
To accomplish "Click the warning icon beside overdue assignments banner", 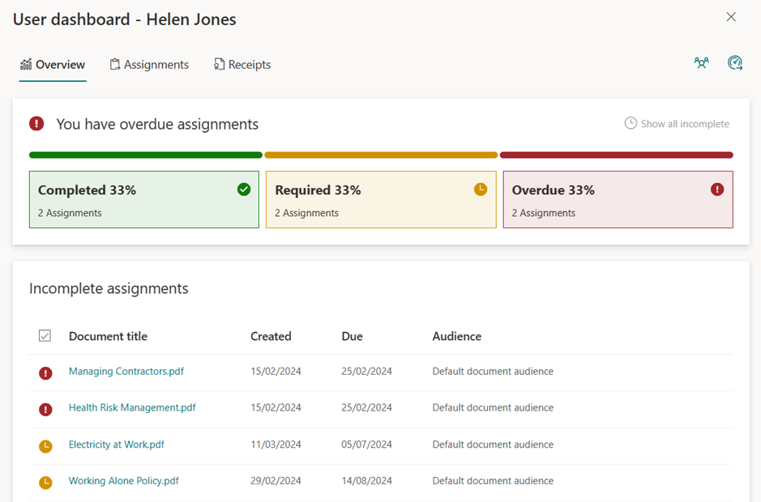I will tap(35, 124).
